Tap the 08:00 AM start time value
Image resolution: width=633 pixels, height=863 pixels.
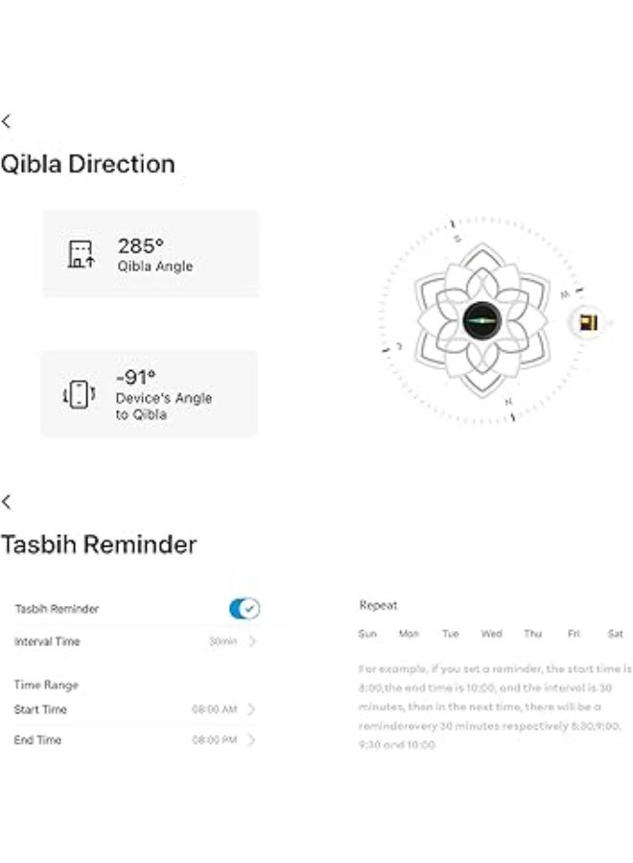(x=214, y=710)
